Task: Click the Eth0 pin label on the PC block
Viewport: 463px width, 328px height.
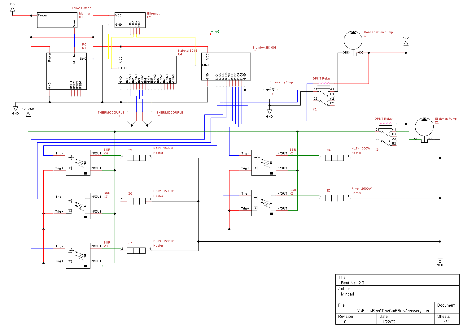Action: pyautogui.click(x=83, y=59)
